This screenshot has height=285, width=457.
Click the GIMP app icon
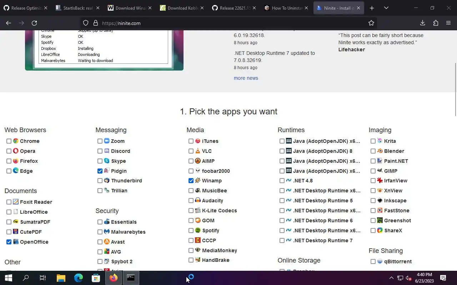[x=380, y=171]
